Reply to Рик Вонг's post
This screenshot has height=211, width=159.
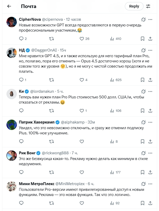point(21,172)
